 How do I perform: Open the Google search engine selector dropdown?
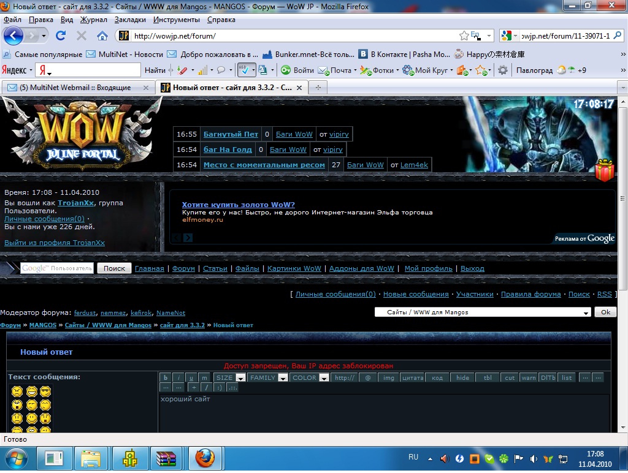pos(508,36)
